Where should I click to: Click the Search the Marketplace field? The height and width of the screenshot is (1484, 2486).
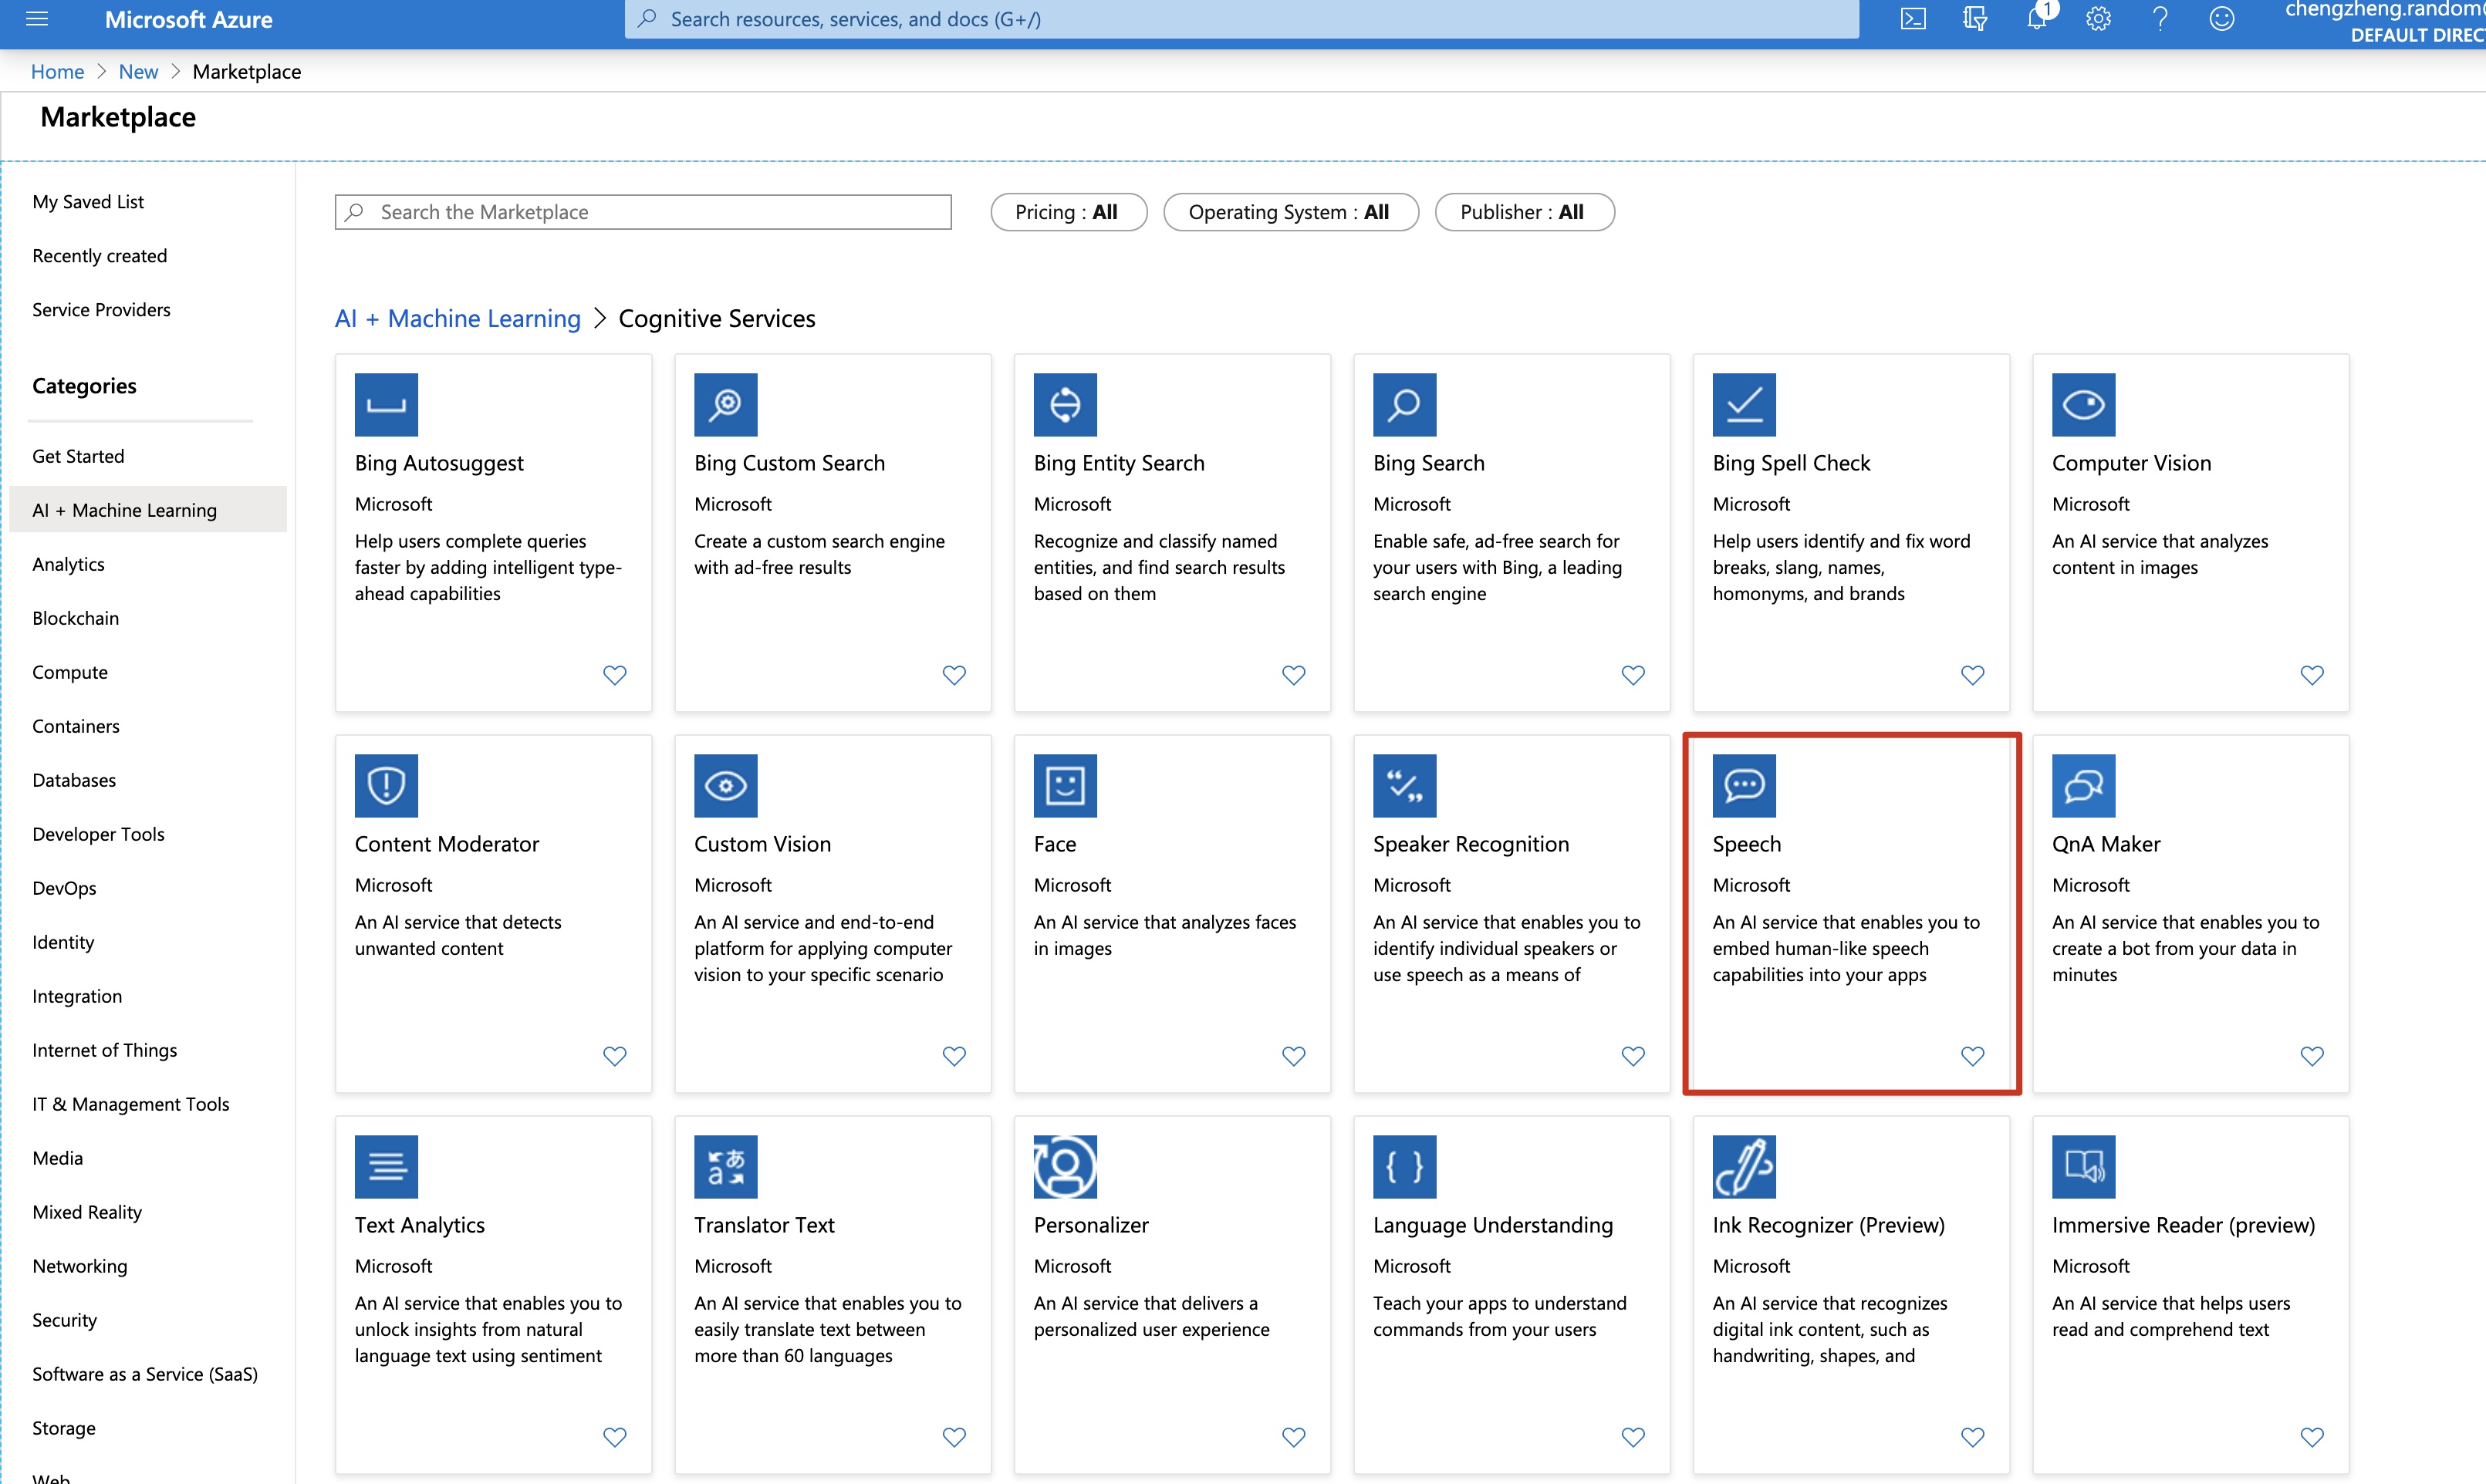point(643,212)
